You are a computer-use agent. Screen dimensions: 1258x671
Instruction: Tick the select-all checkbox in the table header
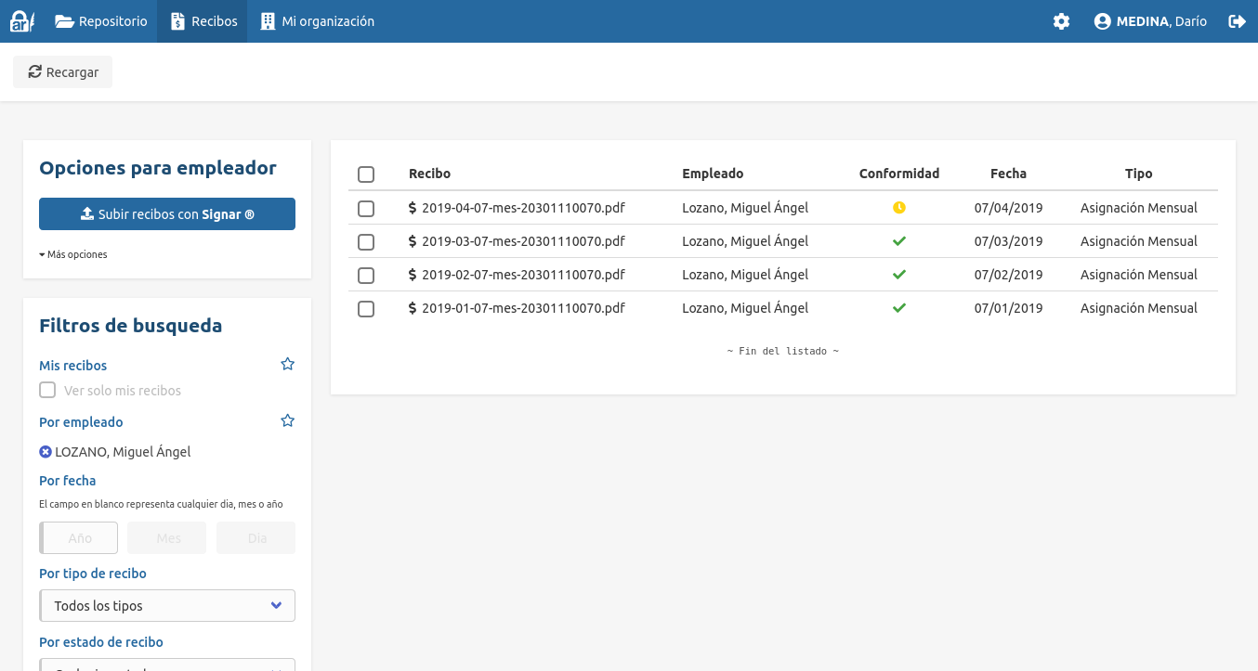[366, 174]
